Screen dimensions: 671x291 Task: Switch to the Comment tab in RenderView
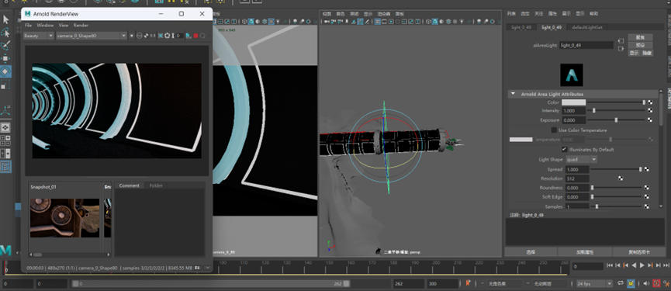coord(130,185)
